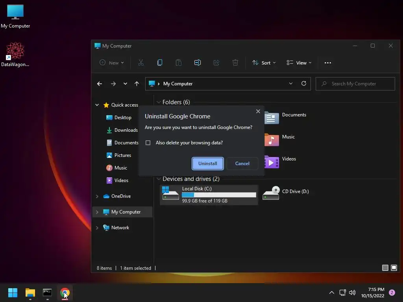Open notifications badge showing 2
The height and width of the screenshot is (302, 403).
point(392,293)
